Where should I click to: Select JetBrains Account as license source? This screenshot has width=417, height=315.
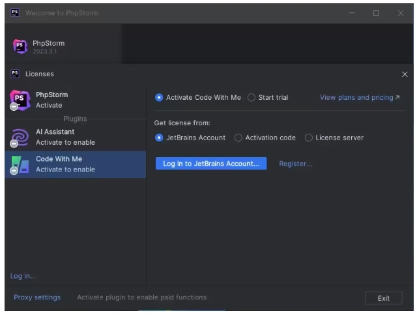[x=159, y=138]
